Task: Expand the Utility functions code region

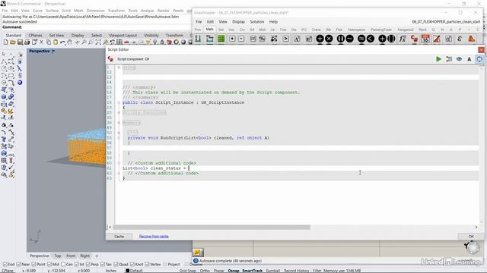Action: pyautogui.click(x=119, y=112)
